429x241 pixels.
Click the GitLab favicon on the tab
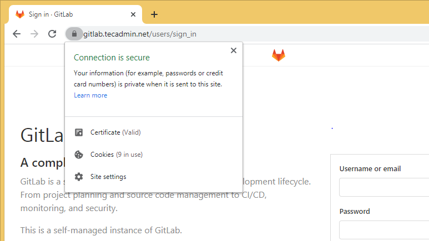20,14
